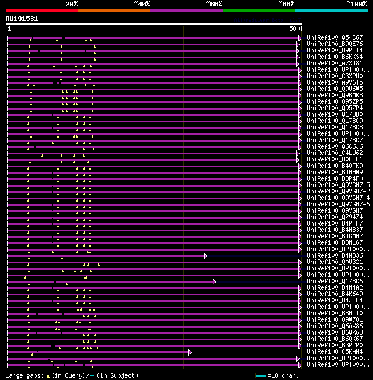Image resolution: width=373 pixels, height=380 pixels.
Task: Click the green ~80% identity color segment
Action: [259, 10]
